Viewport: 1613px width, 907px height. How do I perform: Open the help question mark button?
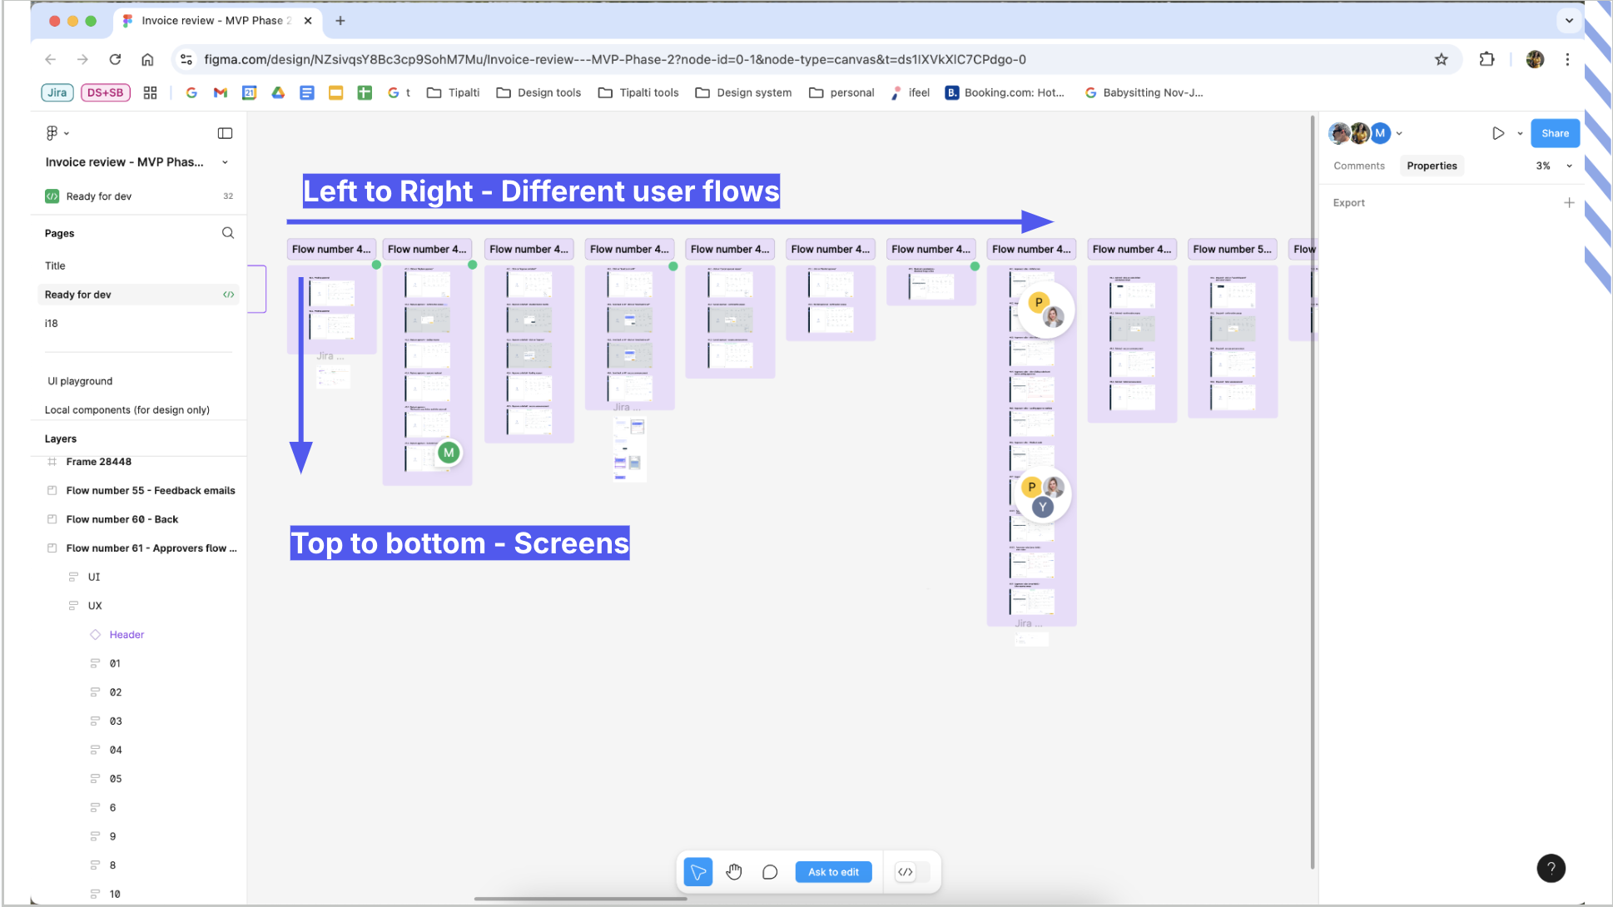tap(1551, 868)
